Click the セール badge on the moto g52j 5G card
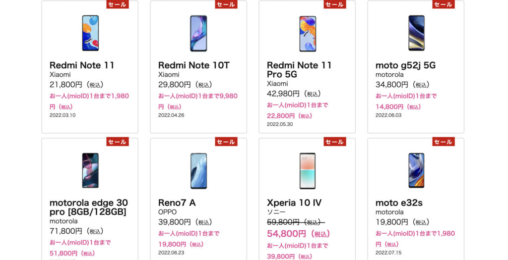Viewport: 508px width, 260px height. pyautogui.click(x=444, y=4)
